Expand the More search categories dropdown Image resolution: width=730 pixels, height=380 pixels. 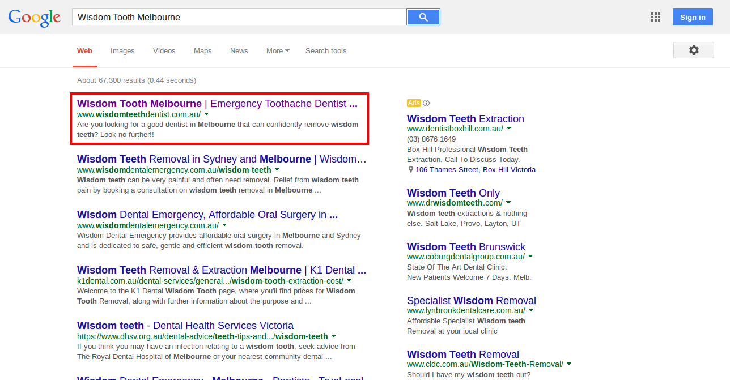[278, 51]
